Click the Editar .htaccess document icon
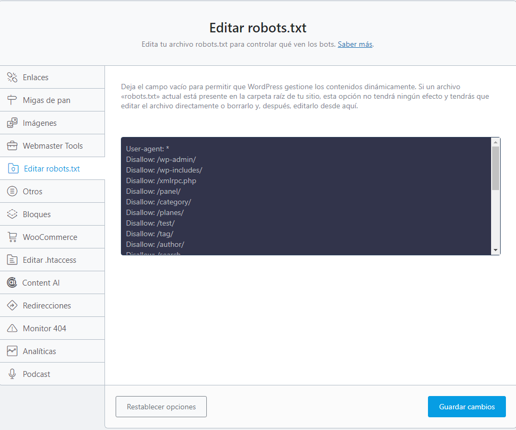516x430 pixels. point(12,260)
